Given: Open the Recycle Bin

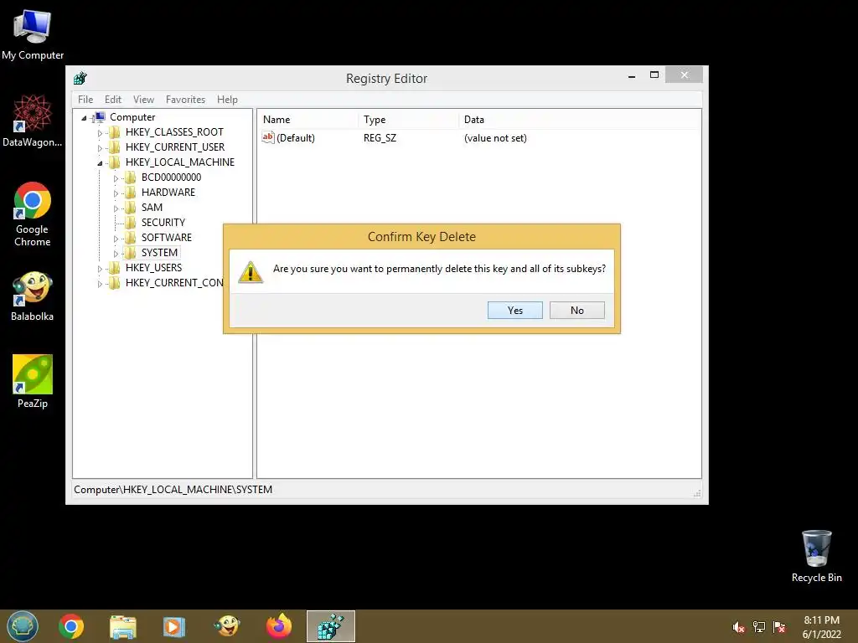Looking at the screenshot, I should (x=816, y=556).
